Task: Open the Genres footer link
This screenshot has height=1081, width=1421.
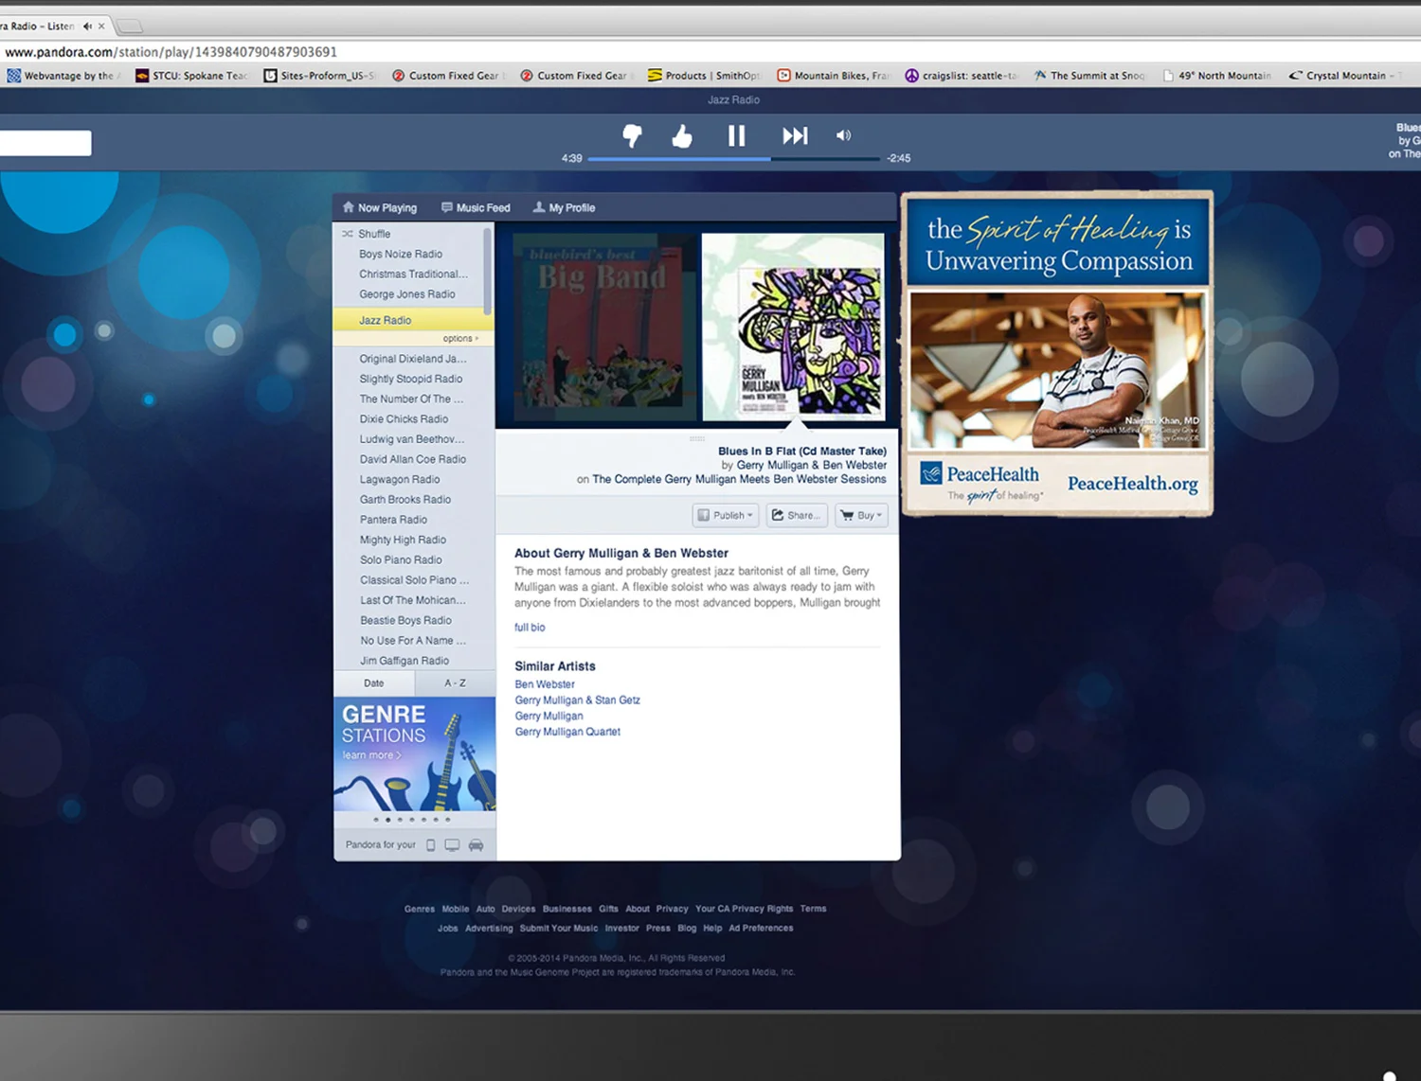Action: point(420,909)
